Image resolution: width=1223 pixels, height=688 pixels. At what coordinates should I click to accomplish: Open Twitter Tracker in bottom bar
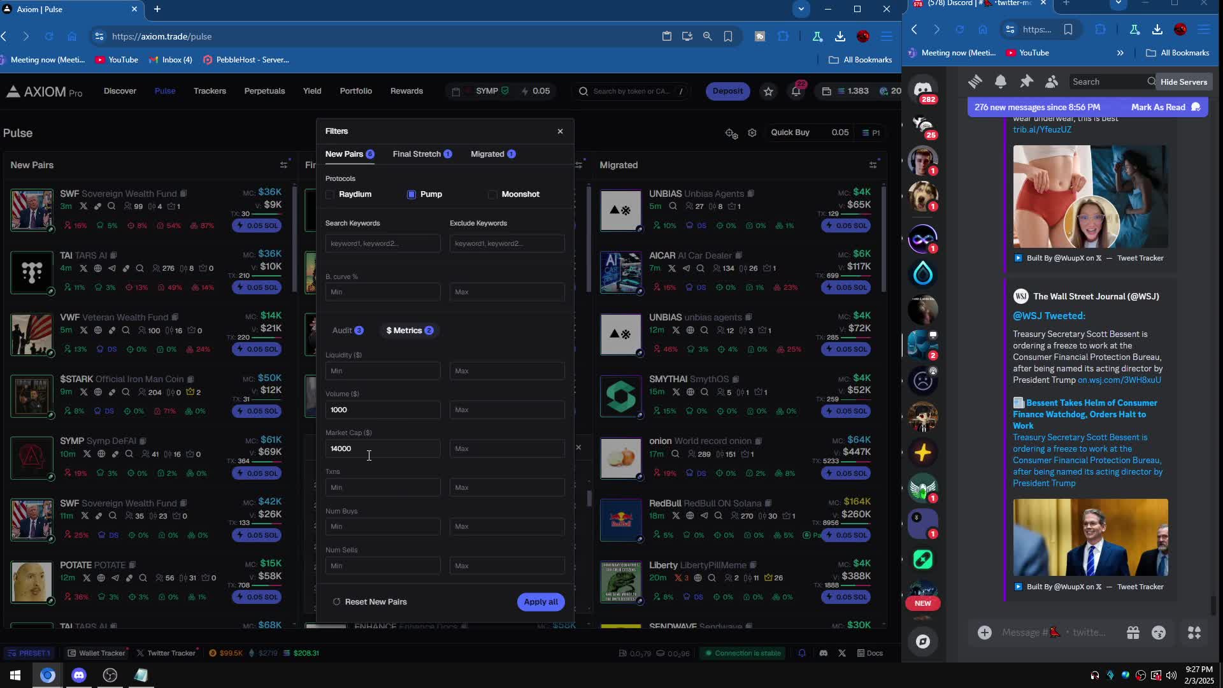(166, 653)
